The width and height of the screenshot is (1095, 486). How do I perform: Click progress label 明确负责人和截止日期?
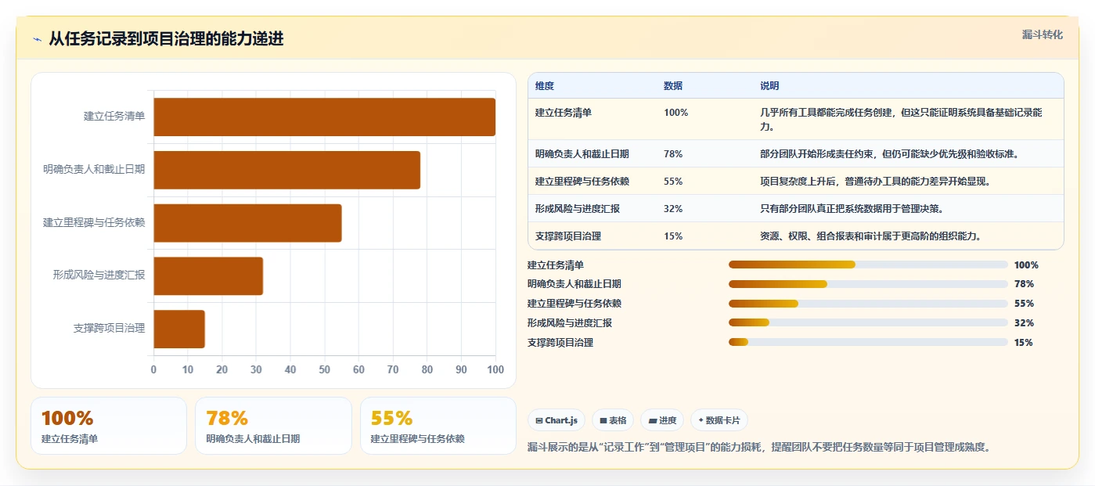click(x=575, y=284)
